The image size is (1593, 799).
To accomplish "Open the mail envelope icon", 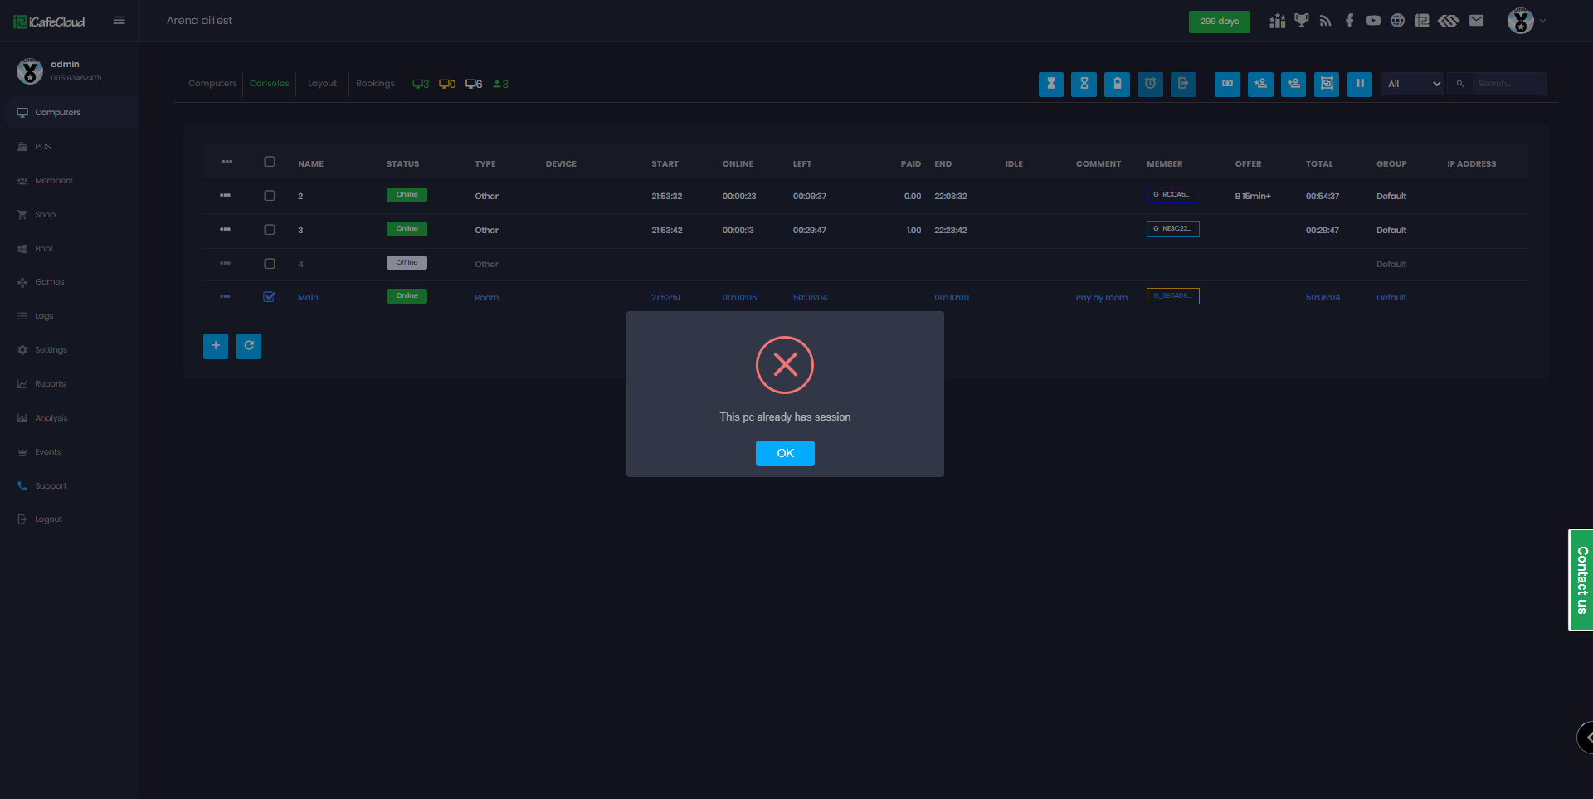I will coord(1476,21).
